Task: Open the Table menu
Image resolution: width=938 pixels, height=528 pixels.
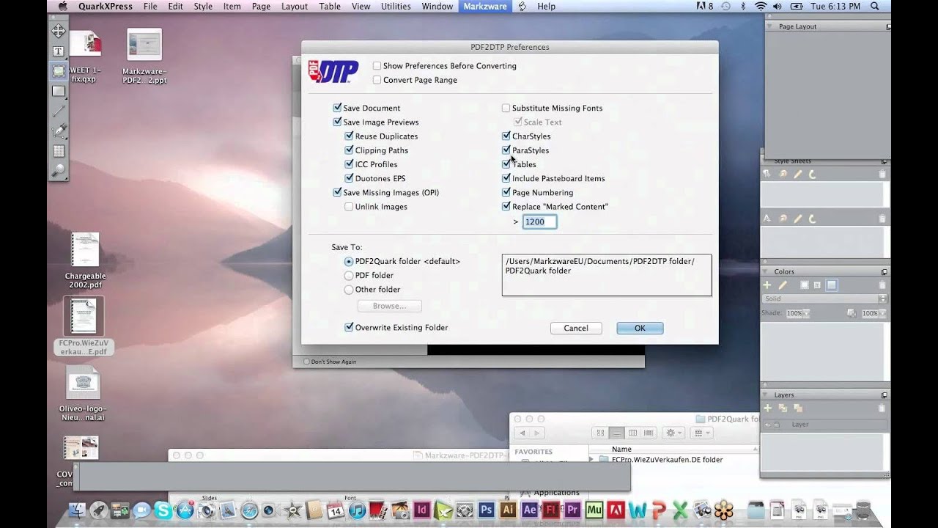Action: pyautogui.click(x=330, y=6)
